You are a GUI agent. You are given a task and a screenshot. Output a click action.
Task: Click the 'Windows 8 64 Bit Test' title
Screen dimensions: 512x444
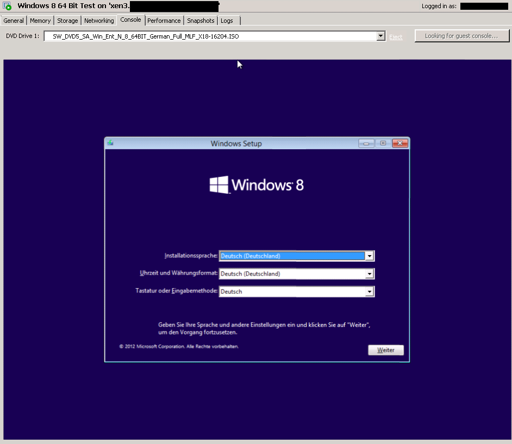[57, 5]
